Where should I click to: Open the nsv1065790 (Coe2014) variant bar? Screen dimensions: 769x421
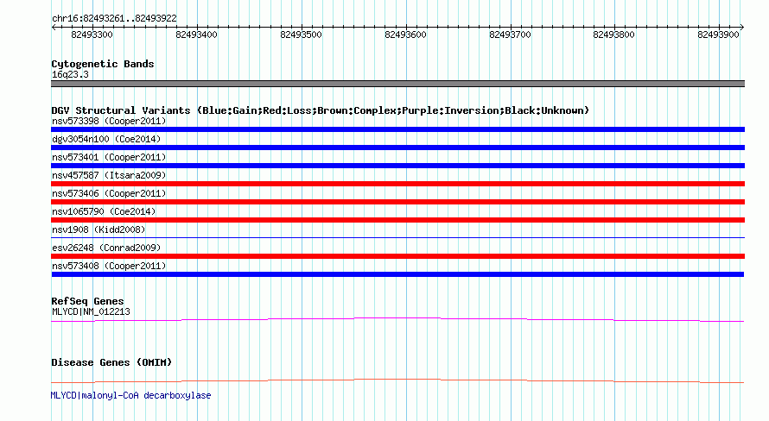pos(397,220)
